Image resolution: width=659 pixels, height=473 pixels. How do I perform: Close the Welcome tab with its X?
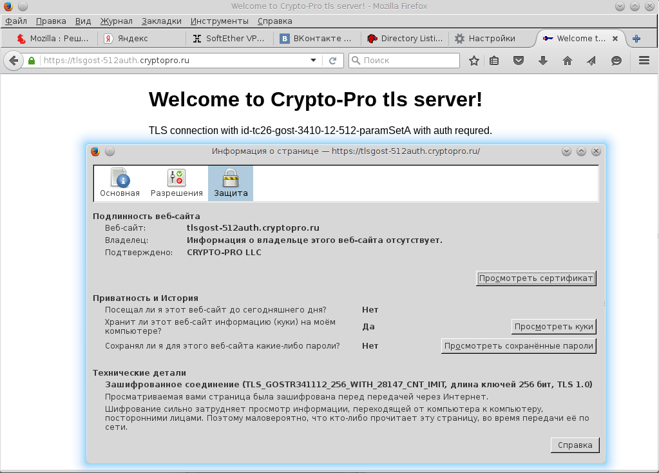[615, 39]
